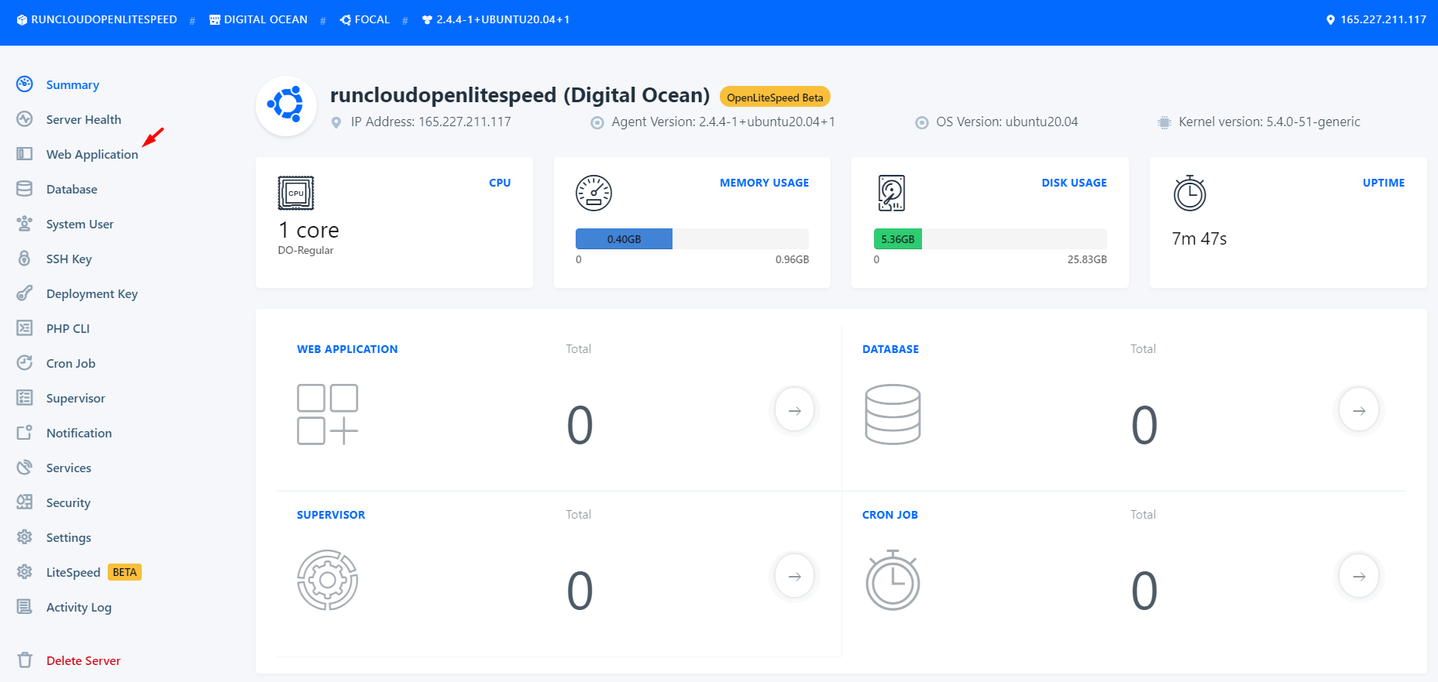Screen dimensions: 1438x682
Task: Click the Web Application sidebar icon
Action: tap(25, 153)
